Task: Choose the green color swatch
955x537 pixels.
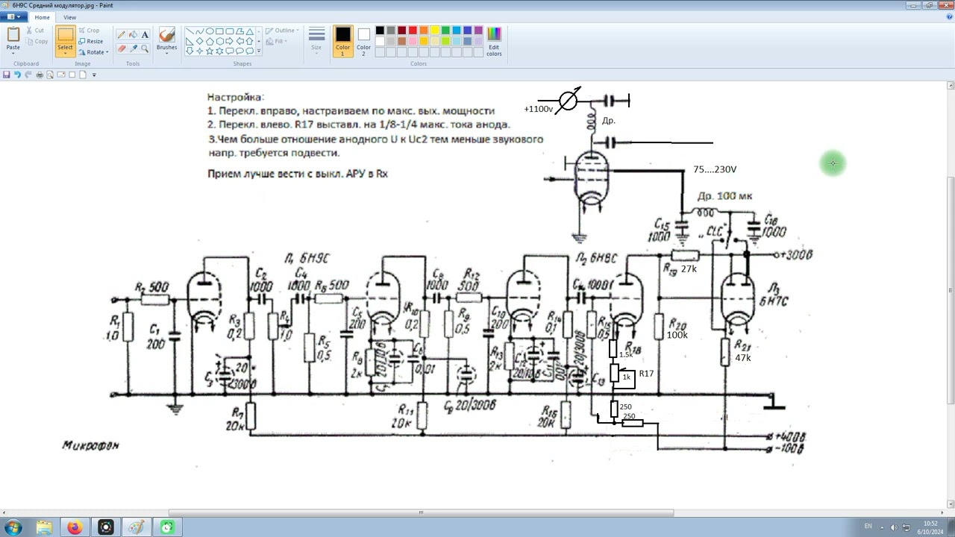Action: [x=445, y=31]
